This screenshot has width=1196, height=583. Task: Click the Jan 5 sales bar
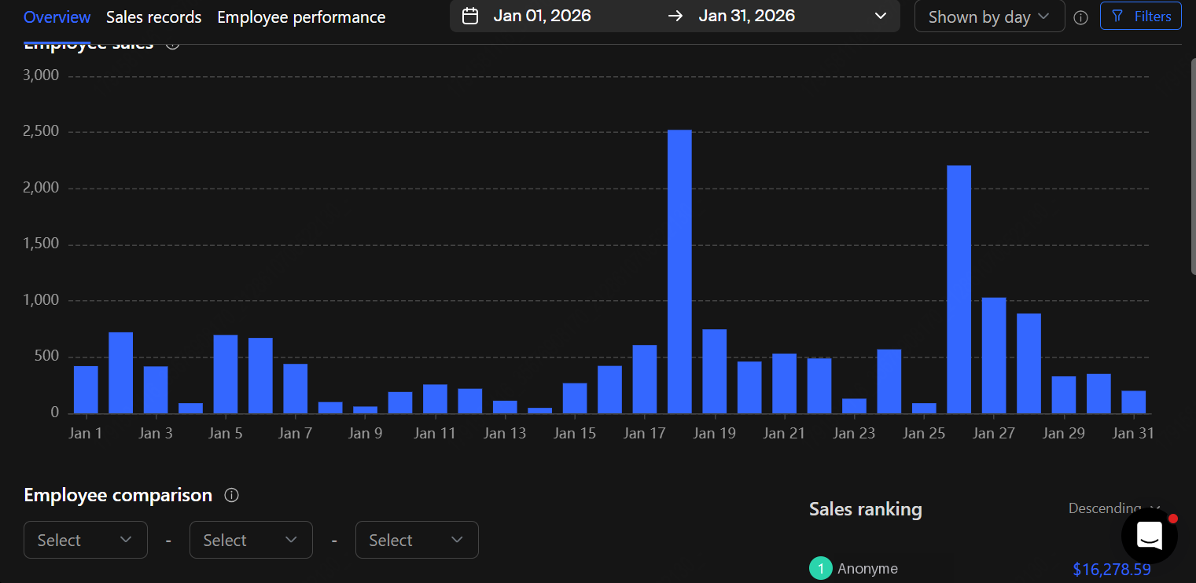tap(226, 374)
